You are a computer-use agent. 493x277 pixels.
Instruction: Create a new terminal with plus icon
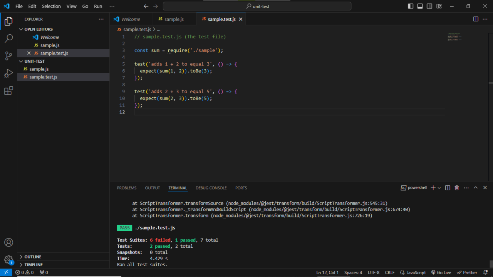click(433, 188)
